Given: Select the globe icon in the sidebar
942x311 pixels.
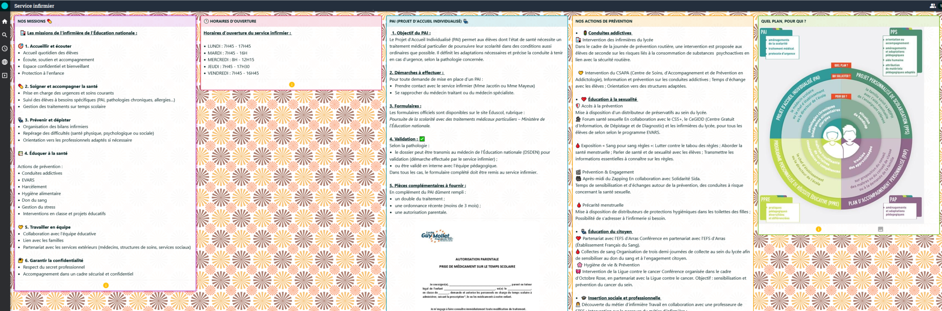Looking at the screenshot, I should point(5,62).
